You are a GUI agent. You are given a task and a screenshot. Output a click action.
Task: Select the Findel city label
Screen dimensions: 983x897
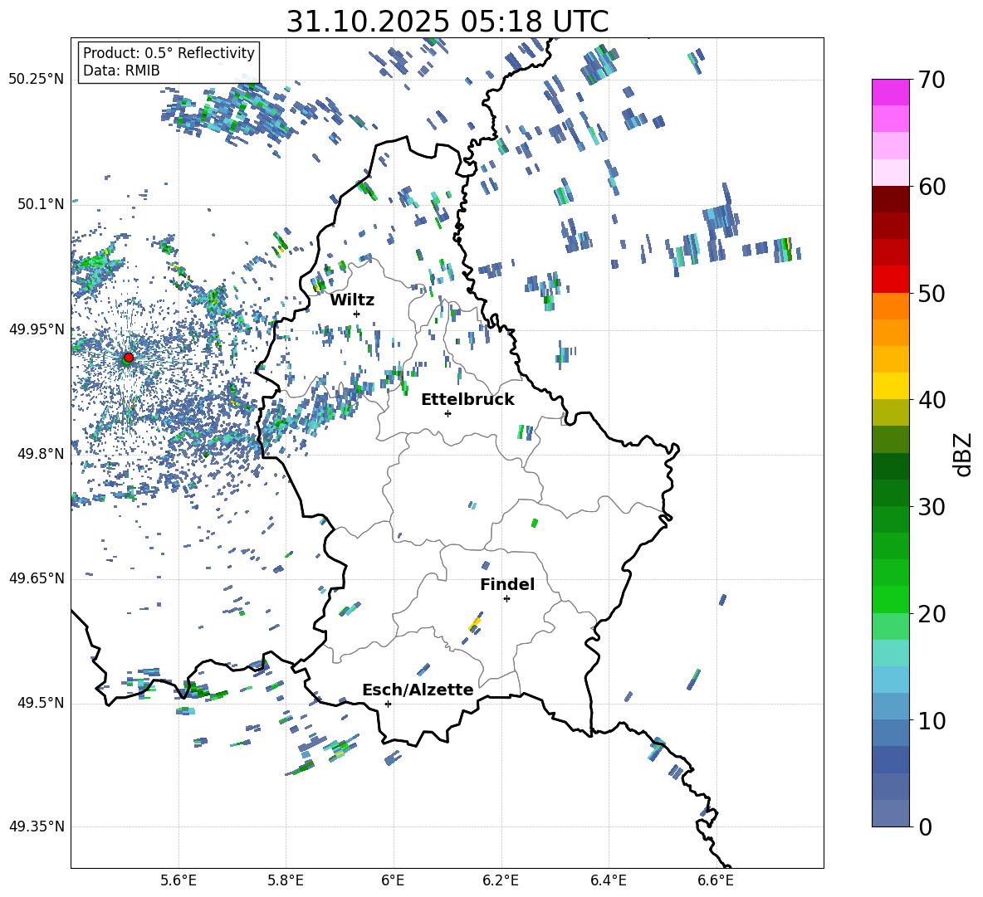point(507,584)
